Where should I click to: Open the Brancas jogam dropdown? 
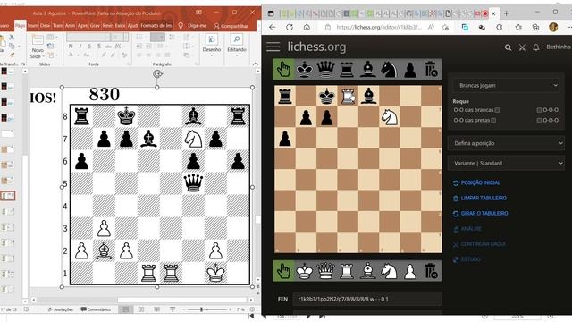pos(506,86)
